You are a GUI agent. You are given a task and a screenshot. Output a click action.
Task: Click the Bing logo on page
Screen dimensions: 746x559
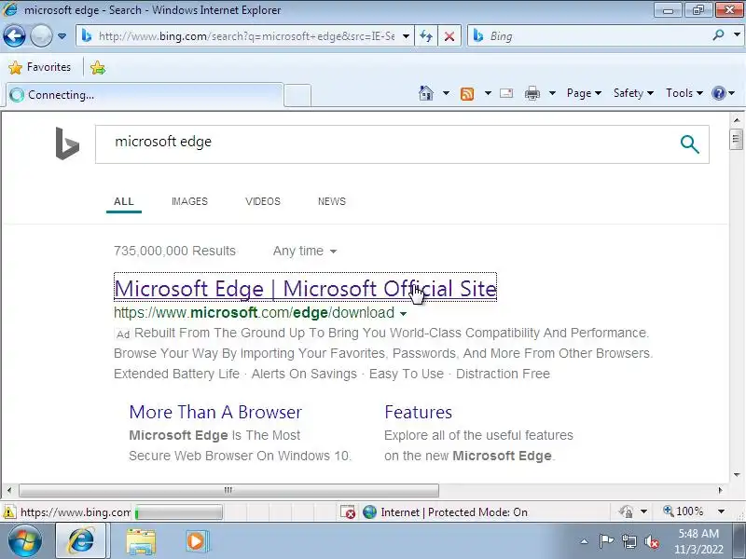click(67, 143)
